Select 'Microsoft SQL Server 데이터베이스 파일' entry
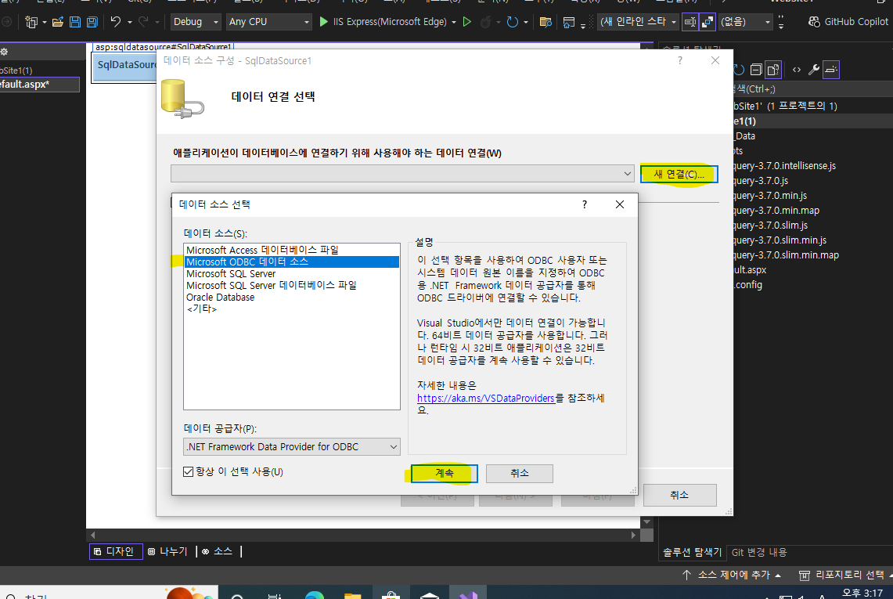The height and width of the screenshot is (599, 893). (x=291, y=285)
